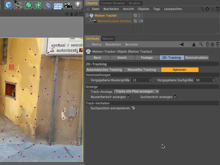This screenshot has width=220, height=165.
Task: Click Attribute Manager search magnifier
Action: [x=201, y=45]
